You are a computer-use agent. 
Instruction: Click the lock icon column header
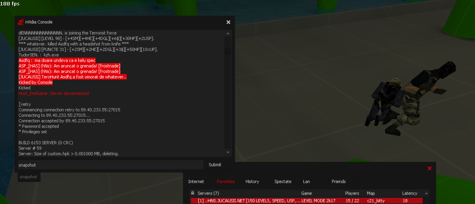tap(192, 193)
